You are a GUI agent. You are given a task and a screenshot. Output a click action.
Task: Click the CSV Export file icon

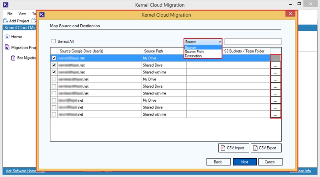255,148
